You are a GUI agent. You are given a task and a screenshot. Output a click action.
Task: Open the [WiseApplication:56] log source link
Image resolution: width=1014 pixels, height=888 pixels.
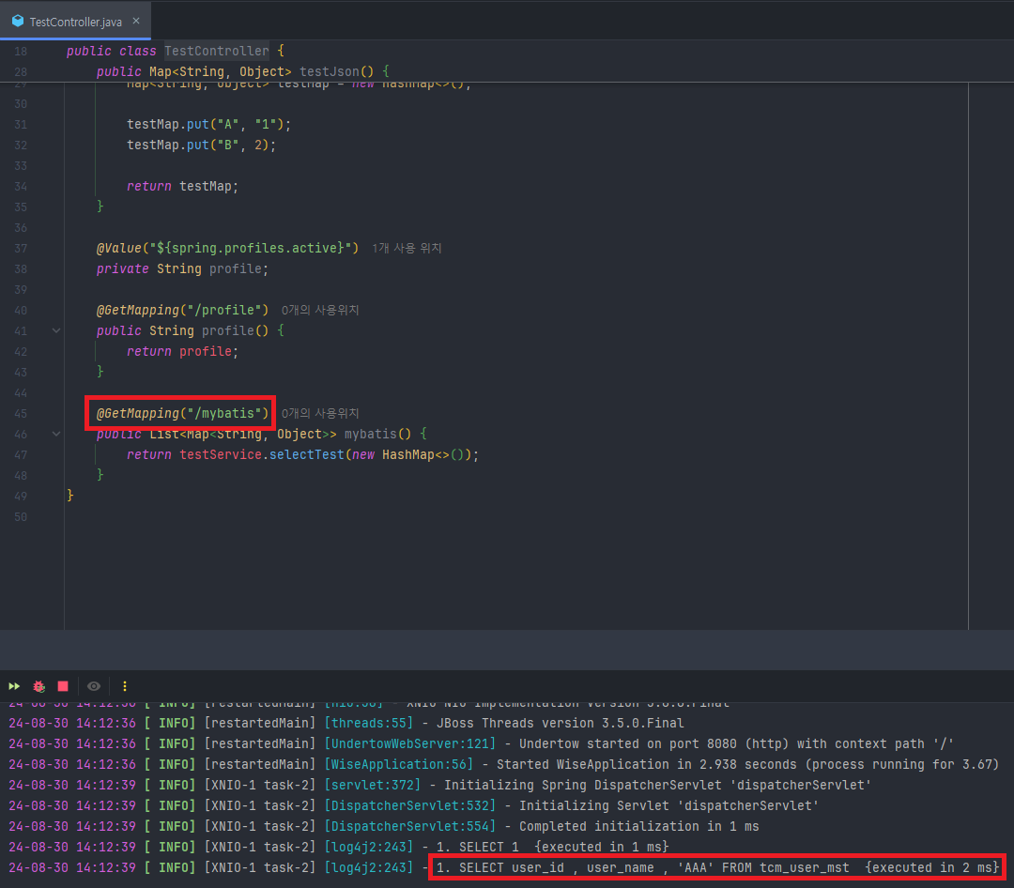coord(398,764)
